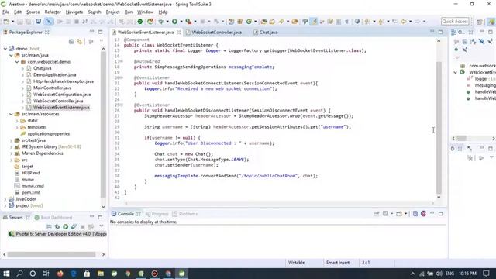The height and width of the screenshot is (279, 496).
Task: Open the Refactor menu
Action: 53,12
